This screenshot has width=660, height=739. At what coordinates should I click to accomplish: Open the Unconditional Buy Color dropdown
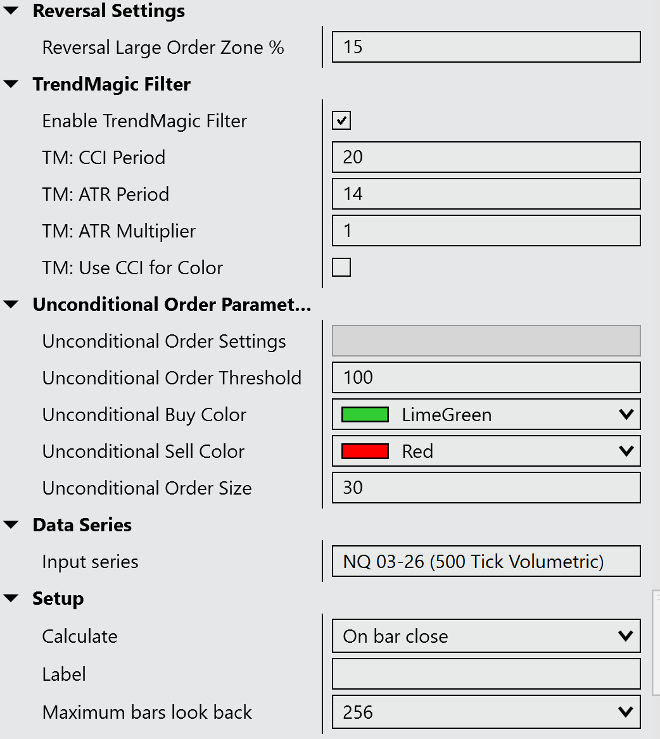625,415
